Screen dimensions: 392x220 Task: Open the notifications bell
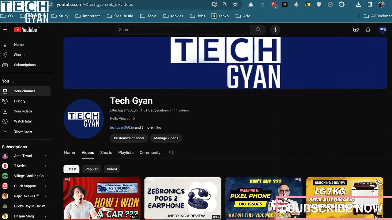point(368,30)
